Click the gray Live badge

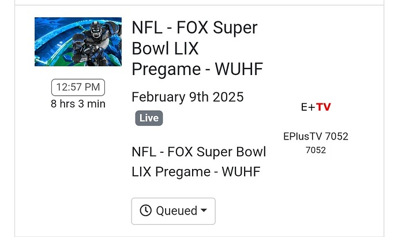(x=149, y=118)
